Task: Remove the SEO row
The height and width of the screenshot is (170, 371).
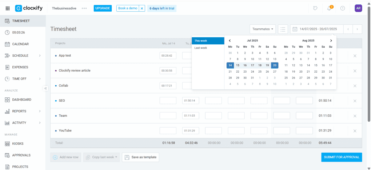Action: coord(355,101)
